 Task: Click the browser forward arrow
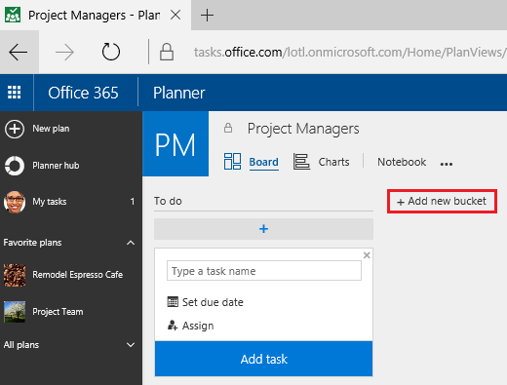pyautogui.click(x=64, y=52)
